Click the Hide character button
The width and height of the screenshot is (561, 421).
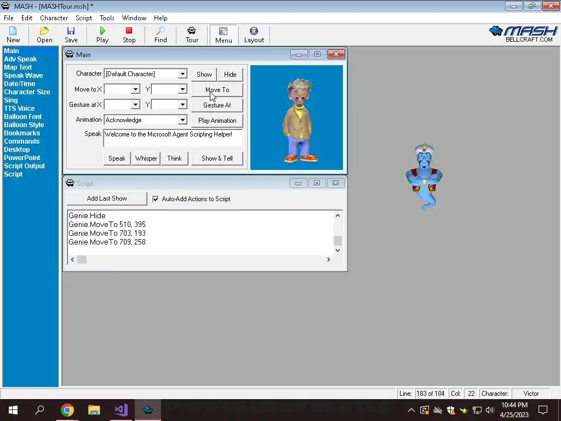tap(230, 75)
